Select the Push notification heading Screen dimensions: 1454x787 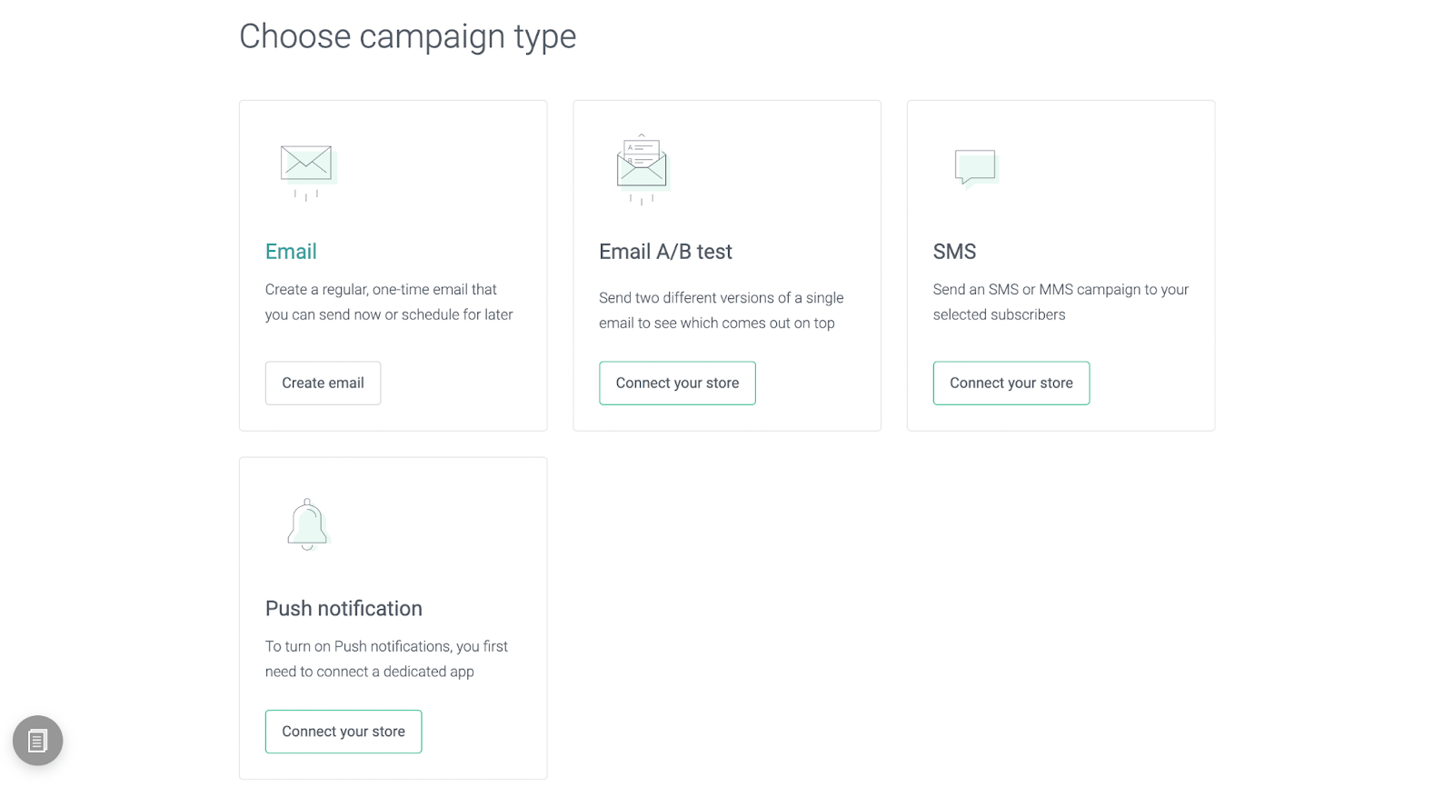click(x=344, y=609)
